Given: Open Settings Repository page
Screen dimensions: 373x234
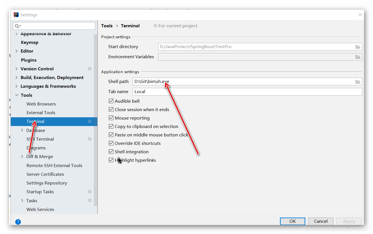Looking at the screenshot, I should pyautogui.click(x=47, y=183).
